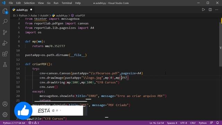222x125 pixels.
Task: Open the Search view in the activity bar
Action: [5, 22]
